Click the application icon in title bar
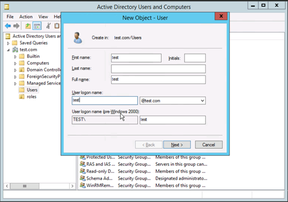The image size is (288, 202). pos(7,7)
